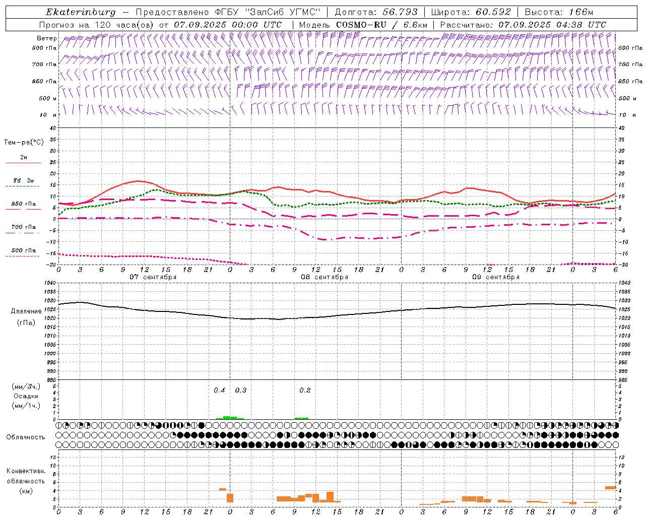Viewport: 645px width, 516px height.
Task: Select the 'Широта: 60.592' header value
Action: pos(471,12)
